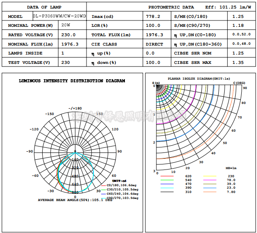Click the 'RATED VOLTAGE(V)' label
This screenshot has height=233, width=257.
point(30,35)
